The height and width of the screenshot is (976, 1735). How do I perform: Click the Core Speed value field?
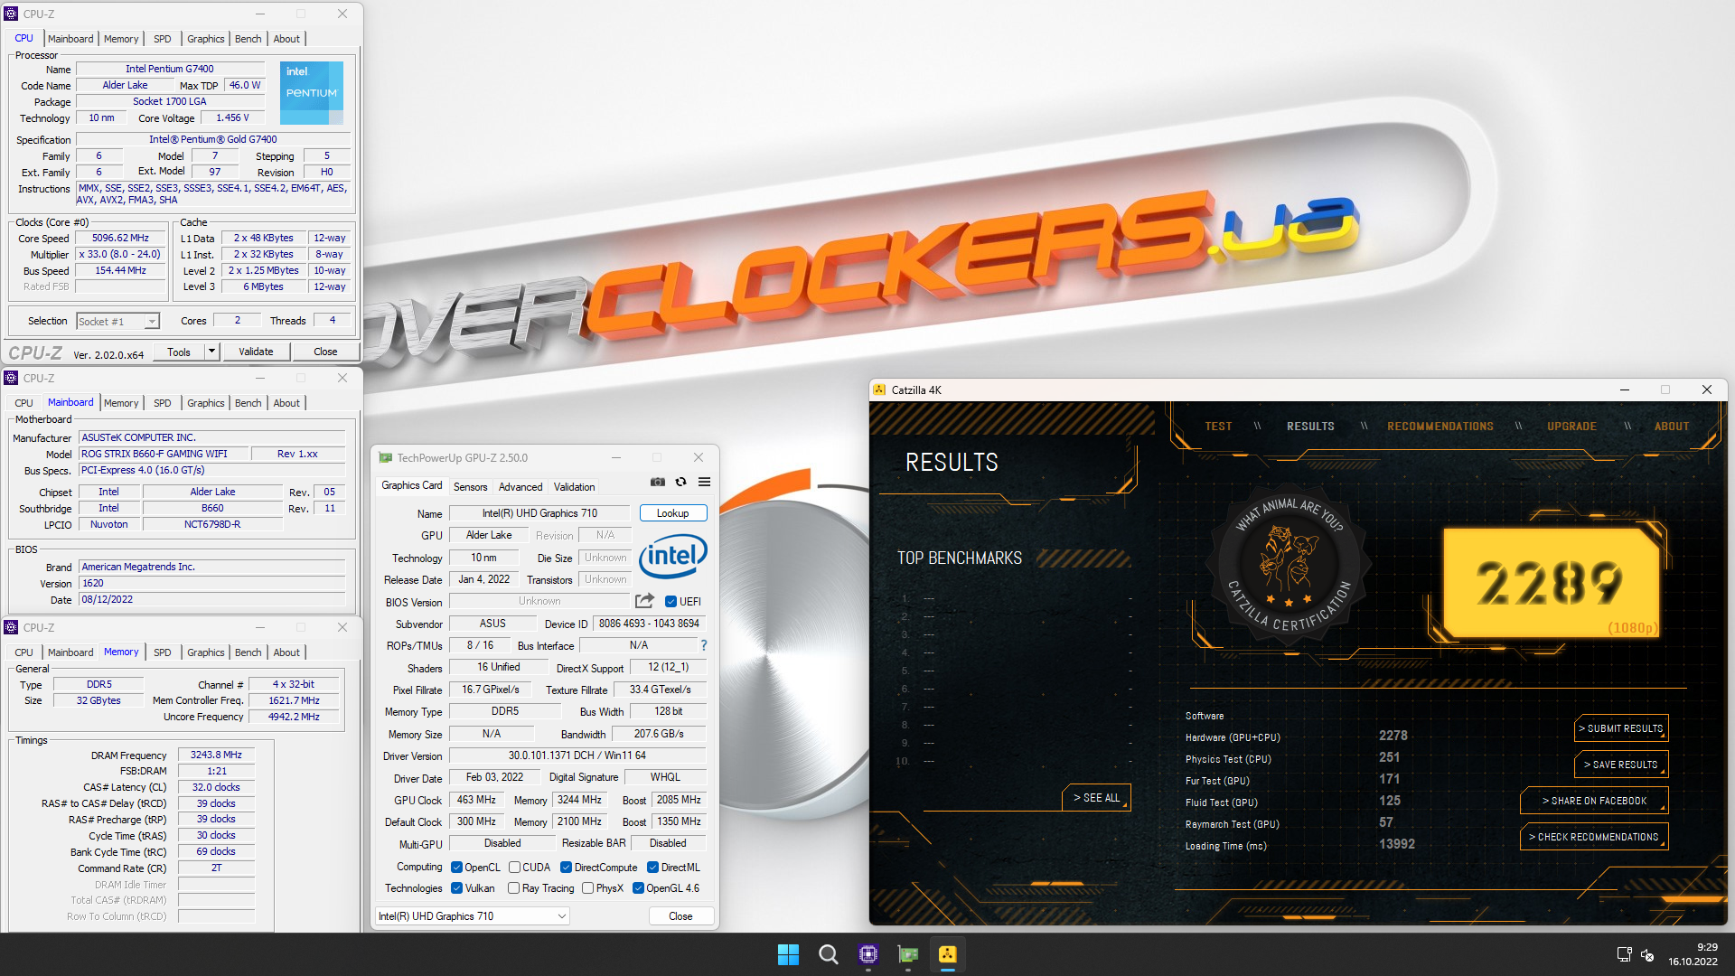120,239
